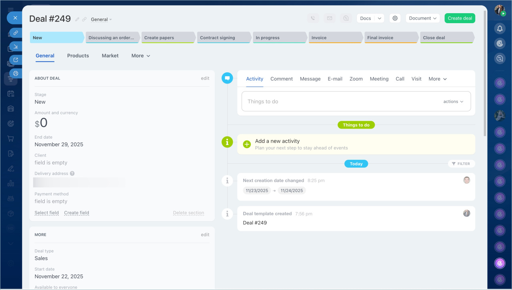Image resolution: width=512 pixels, height=290 pixels.
Task: Click the copy link icon on the side strip
Action: tap(16, 33)
